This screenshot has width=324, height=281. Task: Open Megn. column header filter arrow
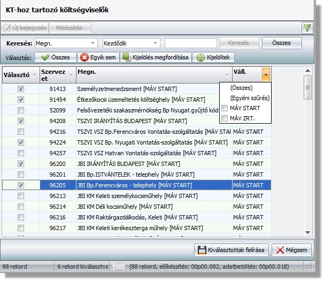click(x=227, y=75)
